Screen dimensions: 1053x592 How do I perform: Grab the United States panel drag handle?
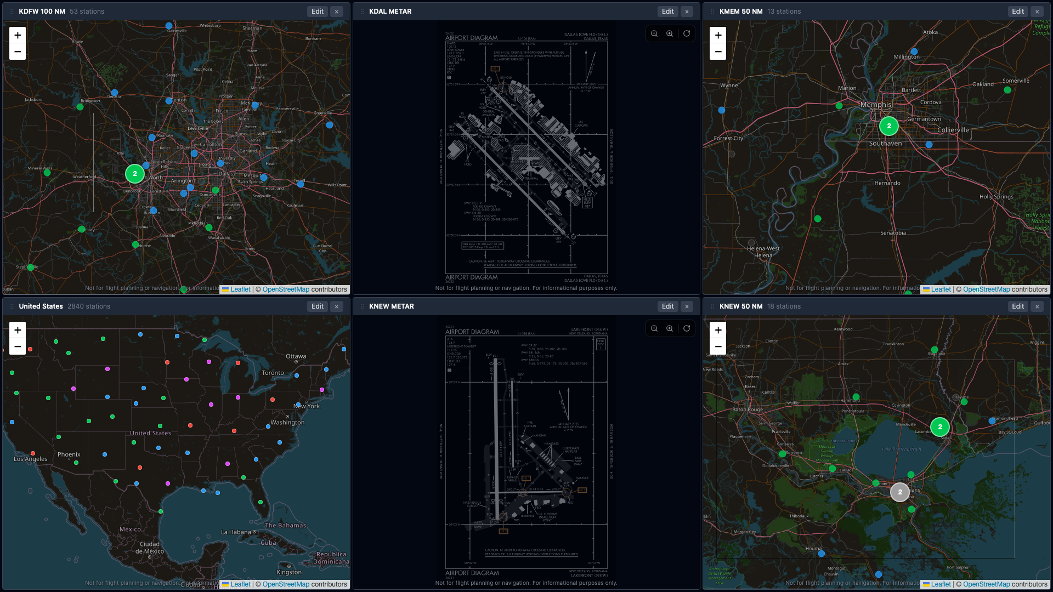12,306
